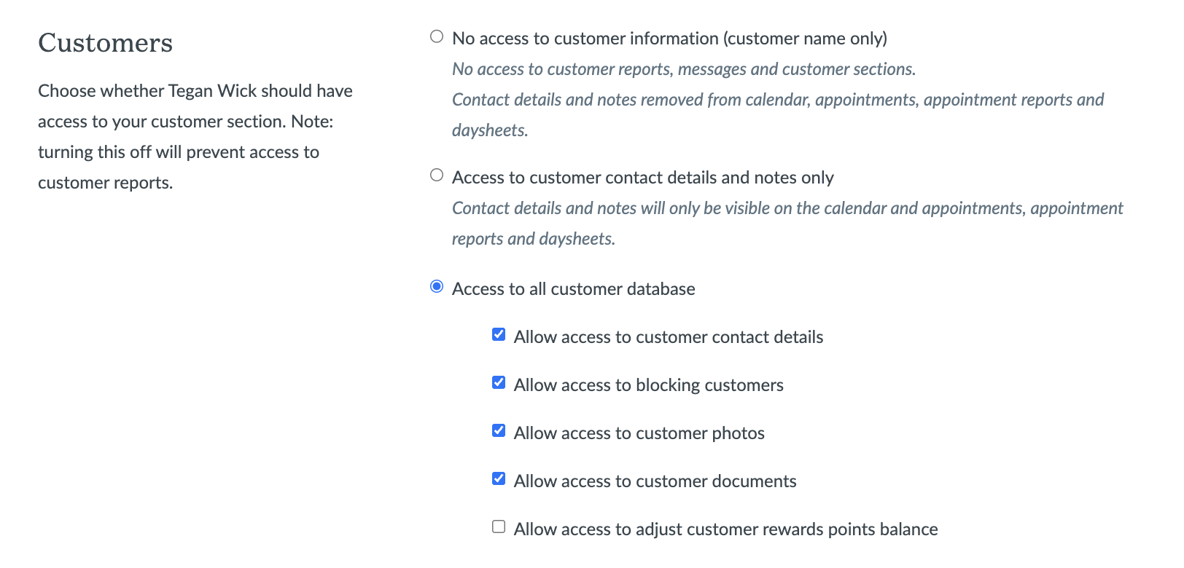
Task: Click the "adjust customer rewards points balance" label text
Action: point(725,529)
